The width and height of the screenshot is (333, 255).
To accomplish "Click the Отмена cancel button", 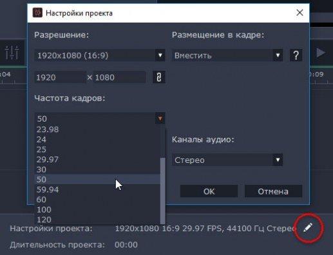I will coord(273,191).
